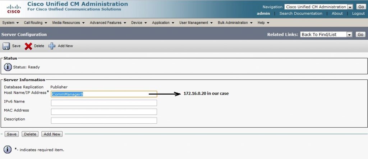Click the Server Configuration heading

coord(24,35)
